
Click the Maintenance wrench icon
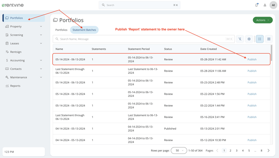(7, 77)
